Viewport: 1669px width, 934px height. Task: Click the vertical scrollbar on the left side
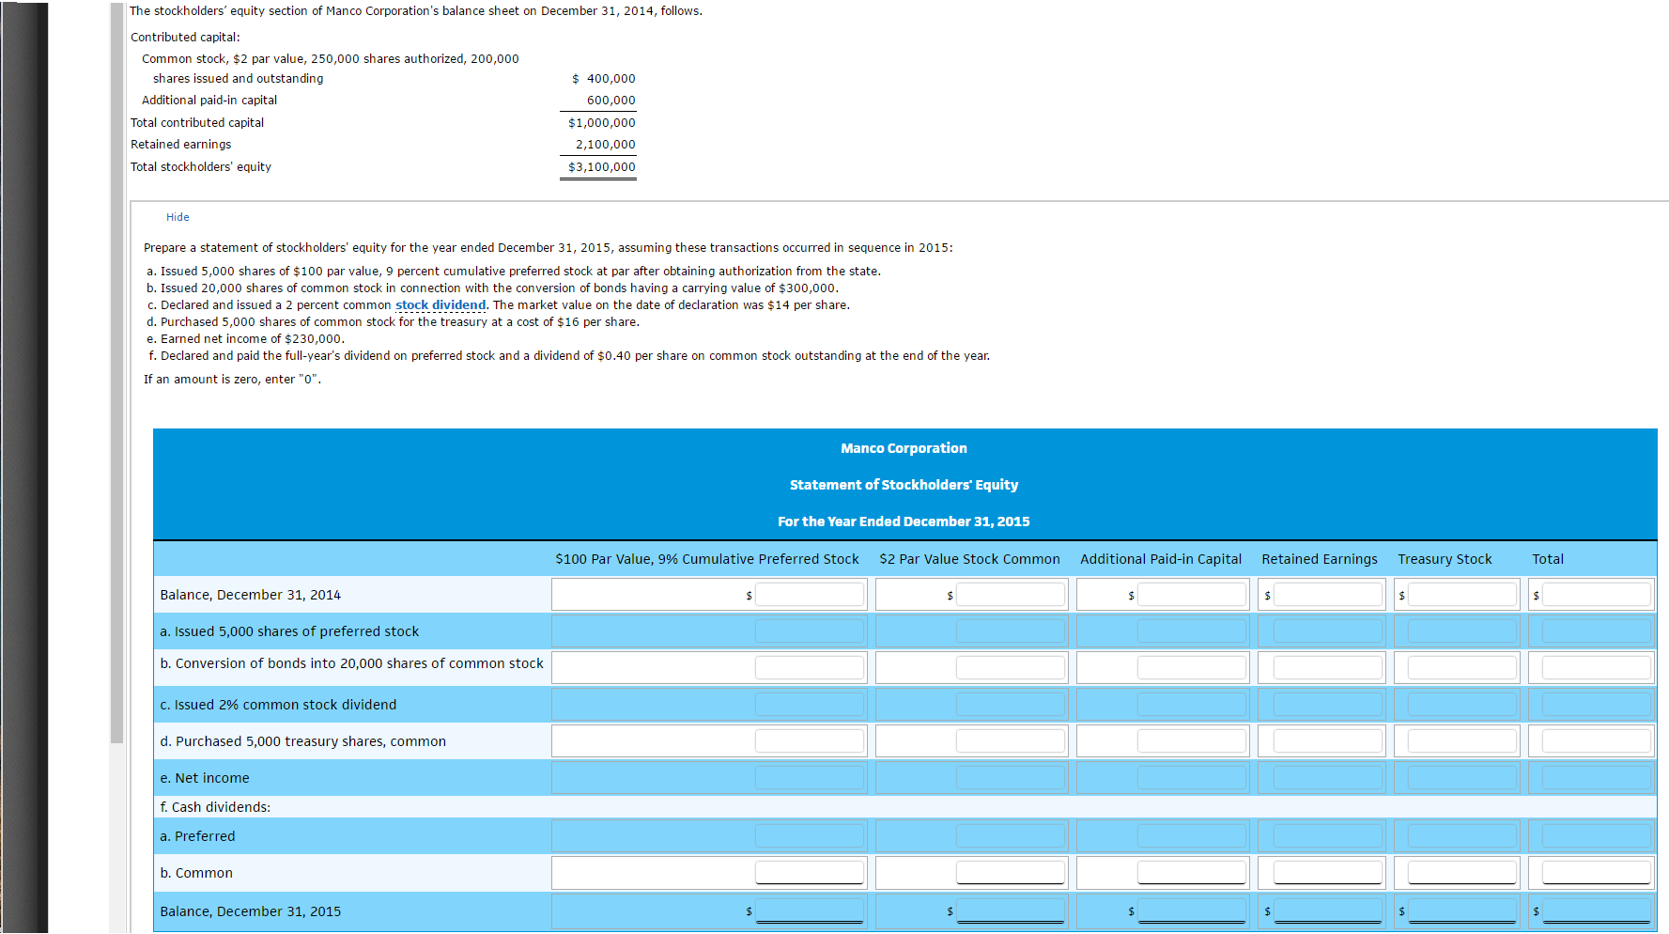click(114, 376)
